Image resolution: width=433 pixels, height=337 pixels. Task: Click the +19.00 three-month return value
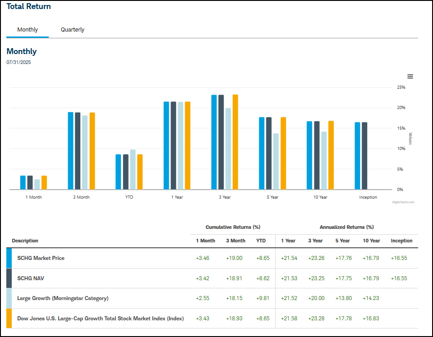(234, 258)
